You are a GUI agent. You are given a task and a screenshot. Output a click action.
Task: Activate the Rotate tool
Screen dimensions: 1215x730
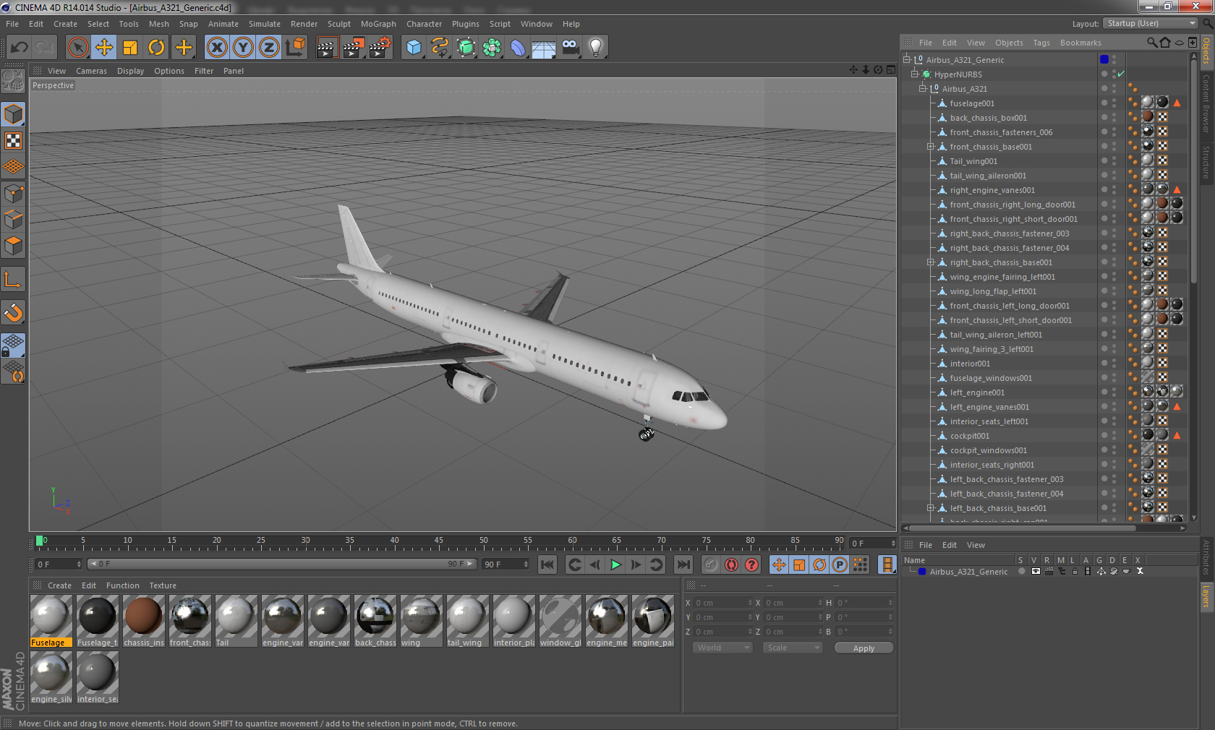coord(156,48)
